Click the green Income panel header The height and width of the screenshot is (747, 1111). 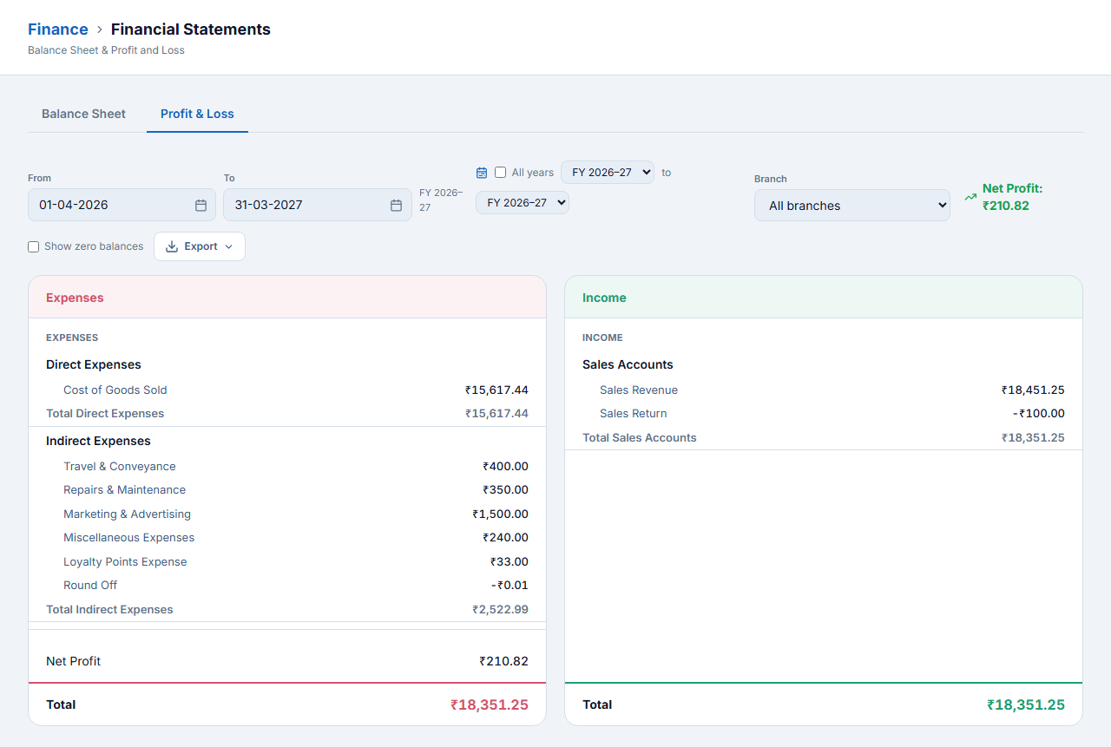824,298
